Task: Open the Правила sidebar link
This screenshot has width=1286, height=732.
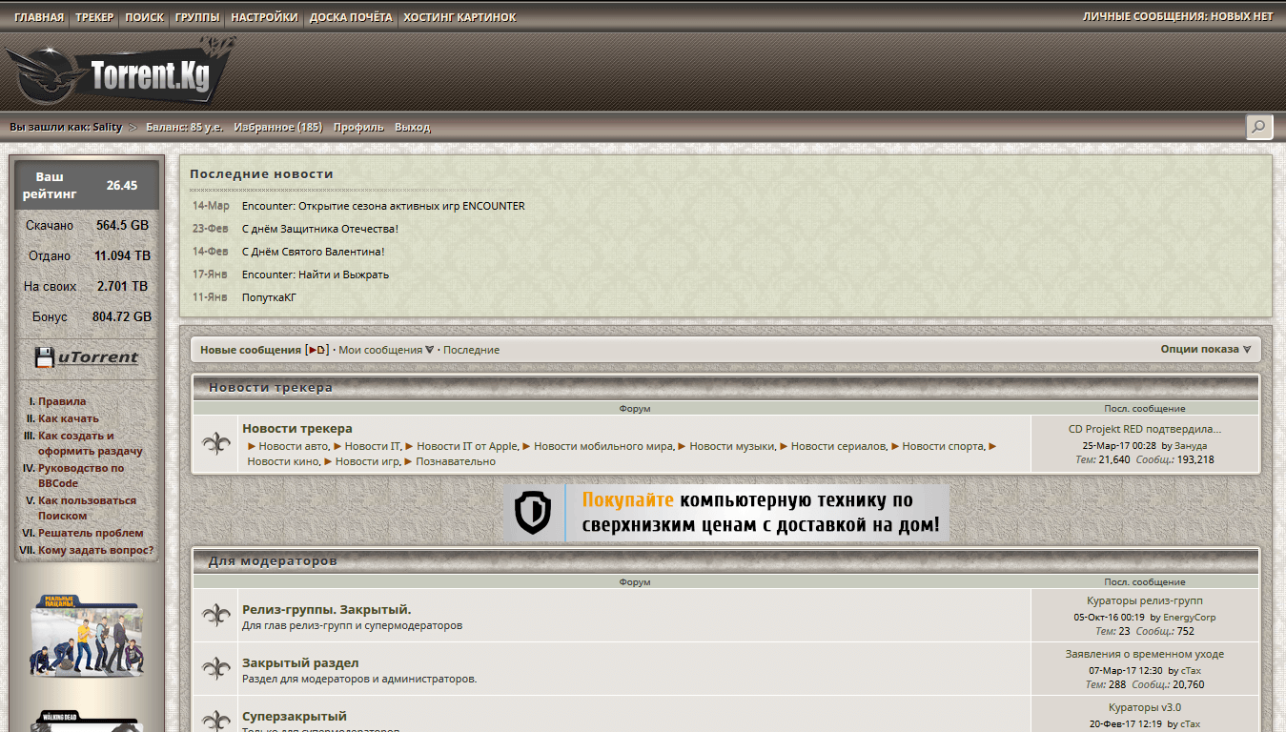Action: click(62, 401)
